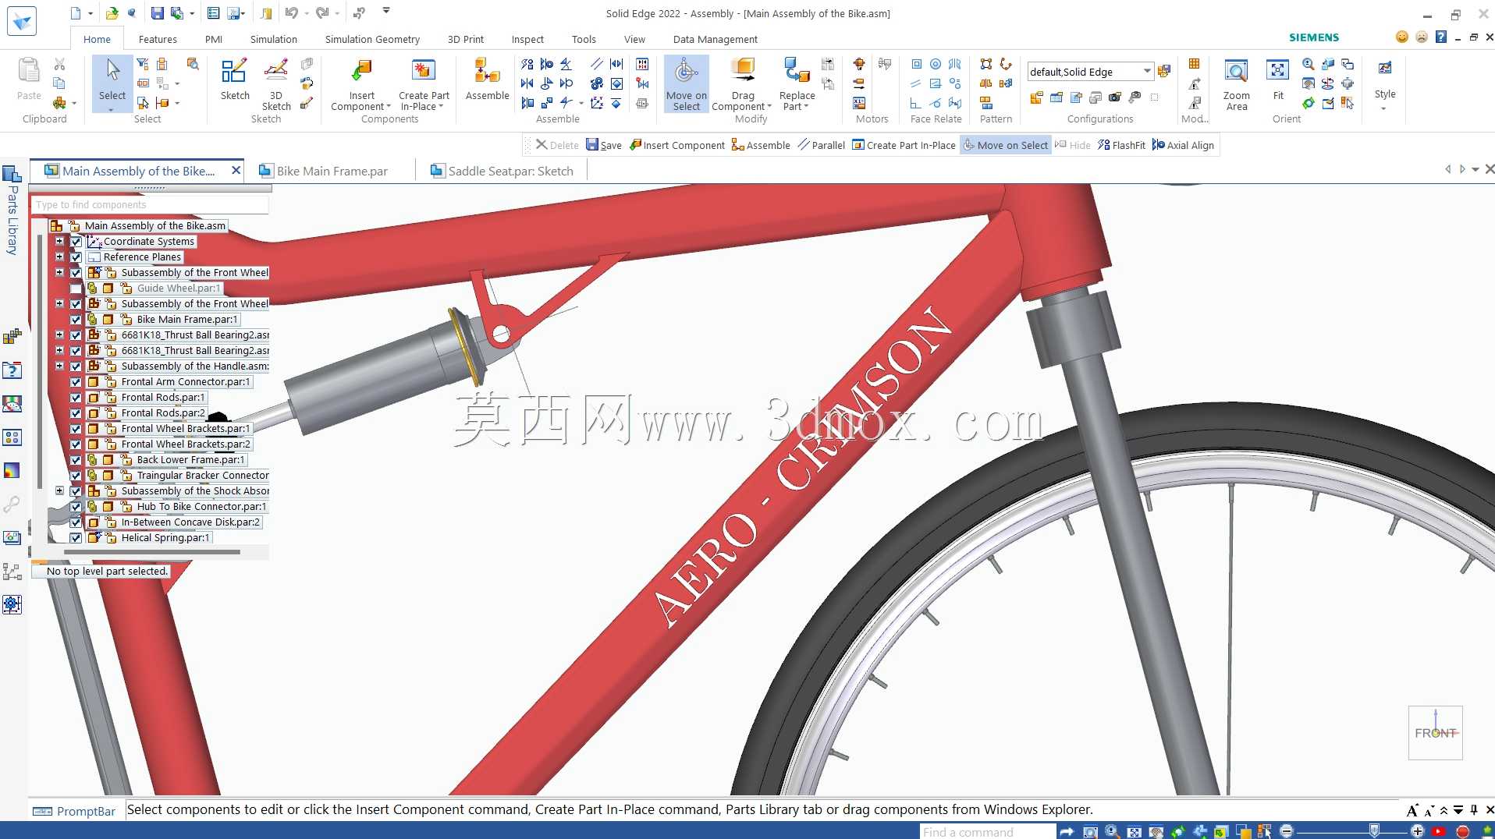
Task: Activate the Drag Component tool
Action: click(743, 71)
